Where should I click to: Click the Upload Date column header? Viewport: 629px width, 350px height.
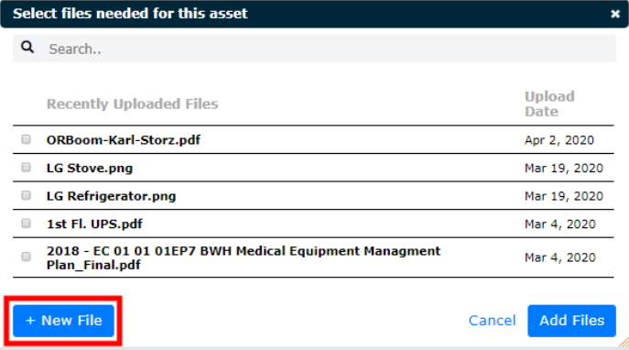click(x=549, y=104)
